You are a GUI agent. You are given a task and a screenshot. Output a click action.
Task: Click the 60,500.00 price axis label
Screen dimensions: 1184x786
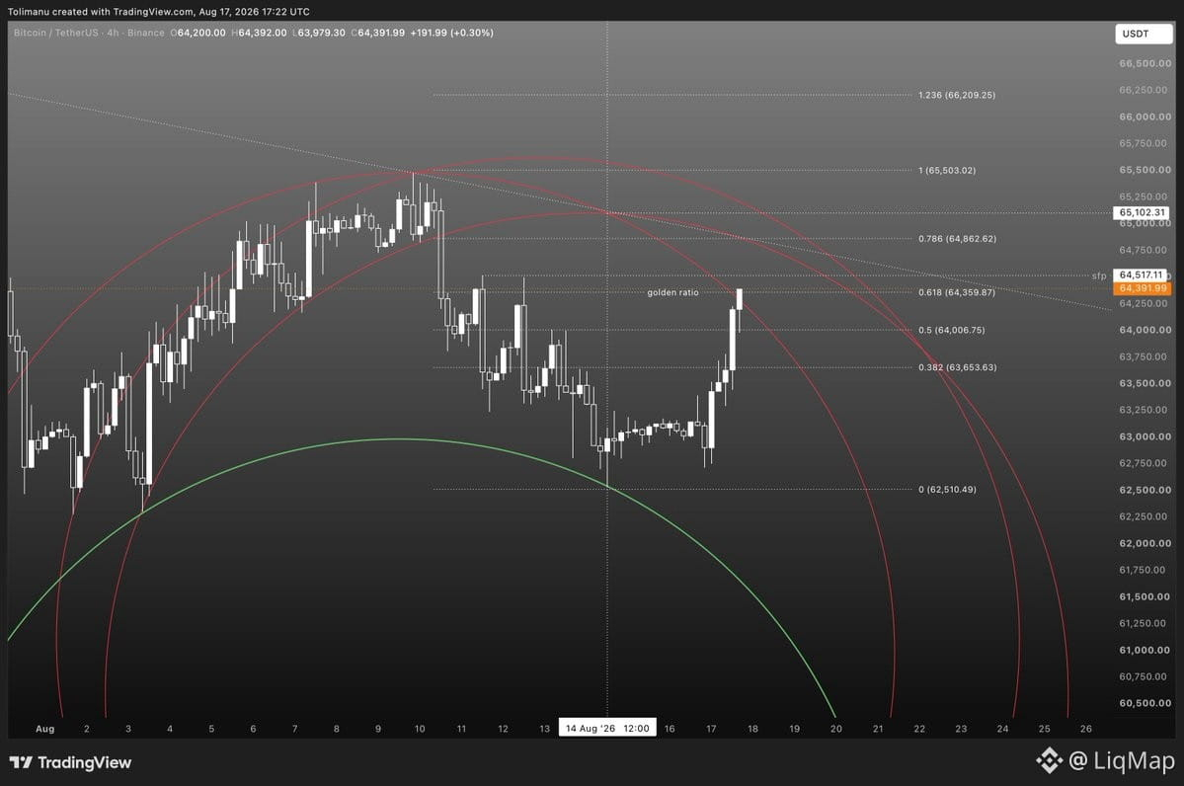pos(1145,703)
